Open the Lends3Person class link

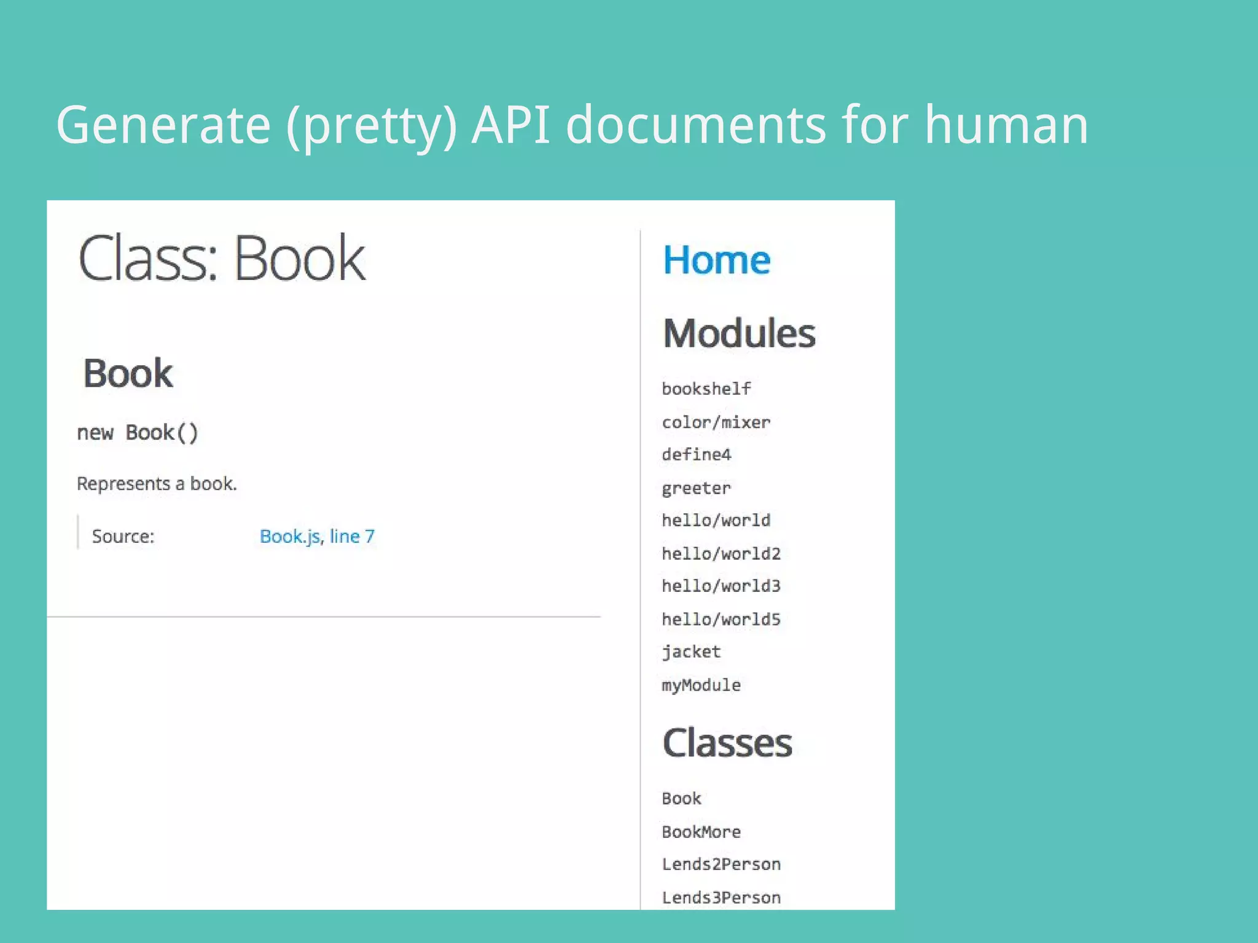point(721,897)
